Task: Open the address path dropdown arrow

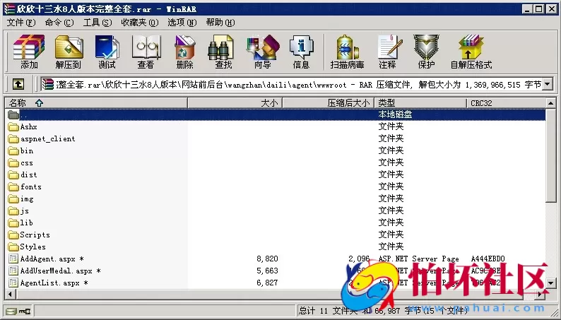Action: pos(547,84)
